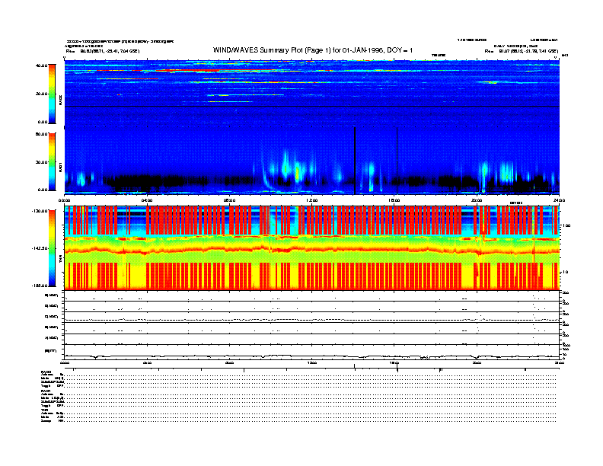This screenshot has width=603, height=466.
Task: Click the bottom magnetic field line trace
Action: [305, 356]
